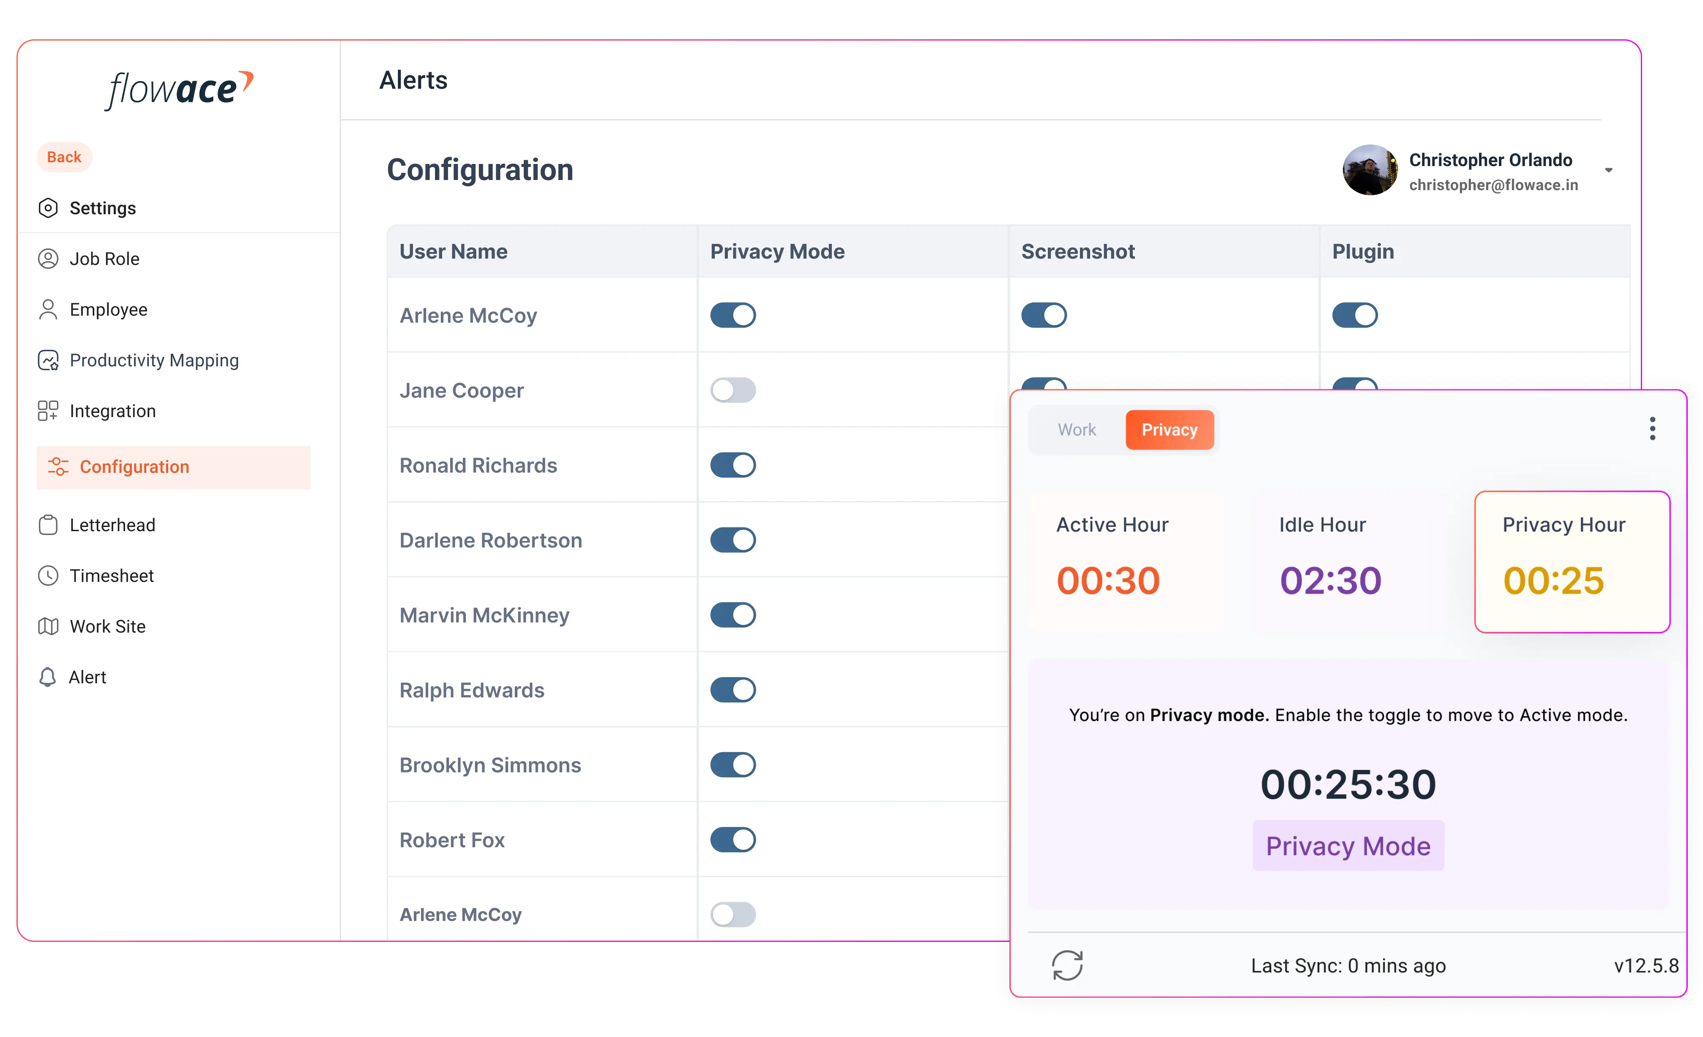Click the Last Sync status text
Screen dimensions: 1703x1037
pos(1348,965)
